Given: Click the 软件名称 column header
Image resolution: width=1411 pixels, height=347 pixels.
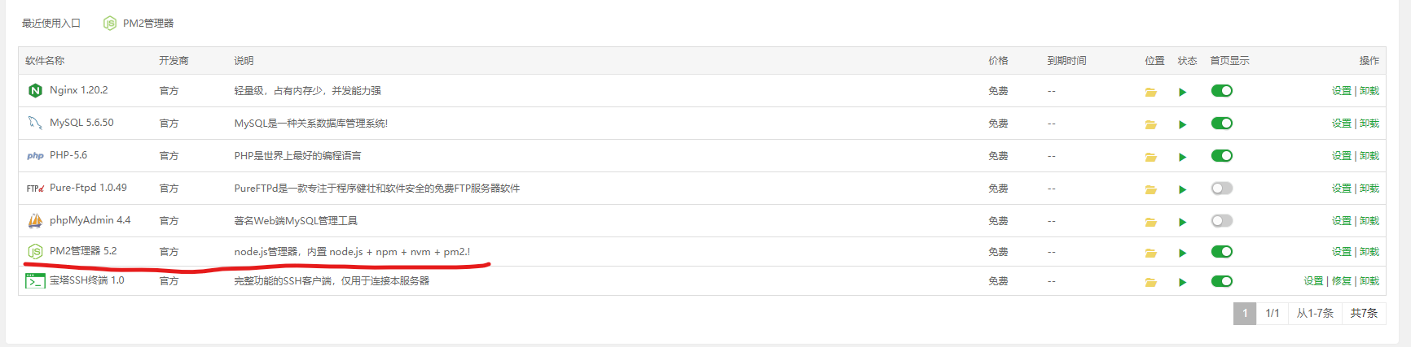Looking at the screenshot, I should tap(45, 61).
